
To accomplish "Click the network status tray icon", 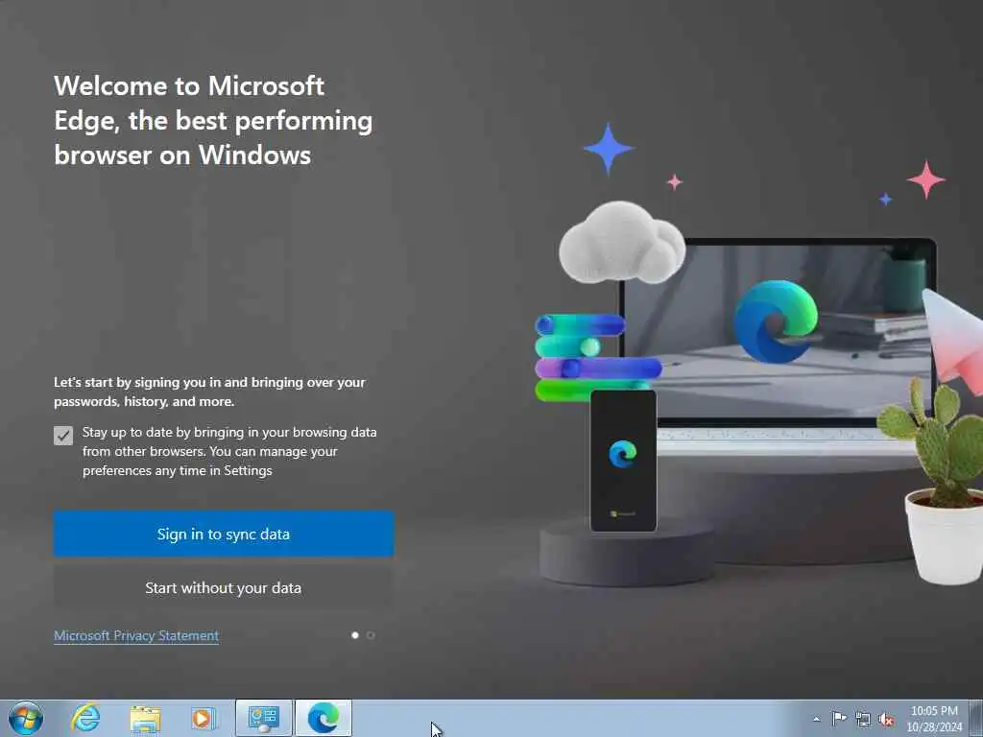I will (863, 720).
